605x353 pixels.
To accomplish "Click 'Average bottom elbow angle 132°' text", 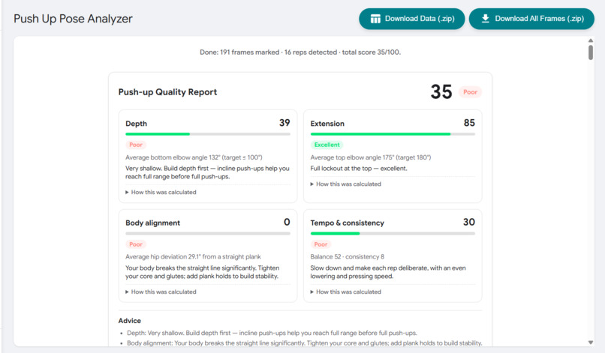I will coord(194,157).
